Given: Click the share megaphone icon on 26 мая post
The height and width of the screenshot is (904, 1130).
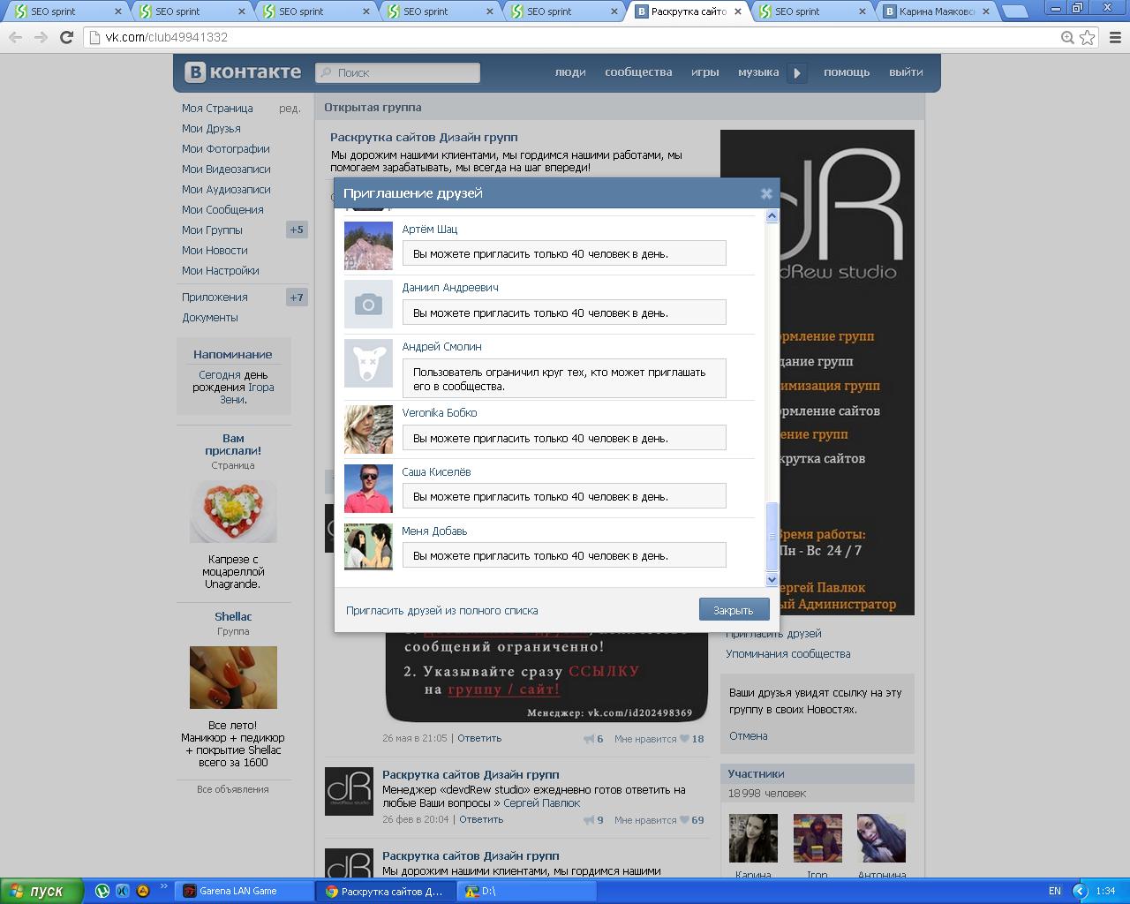Looking at the screenshot, I should [x=589, y=739].
